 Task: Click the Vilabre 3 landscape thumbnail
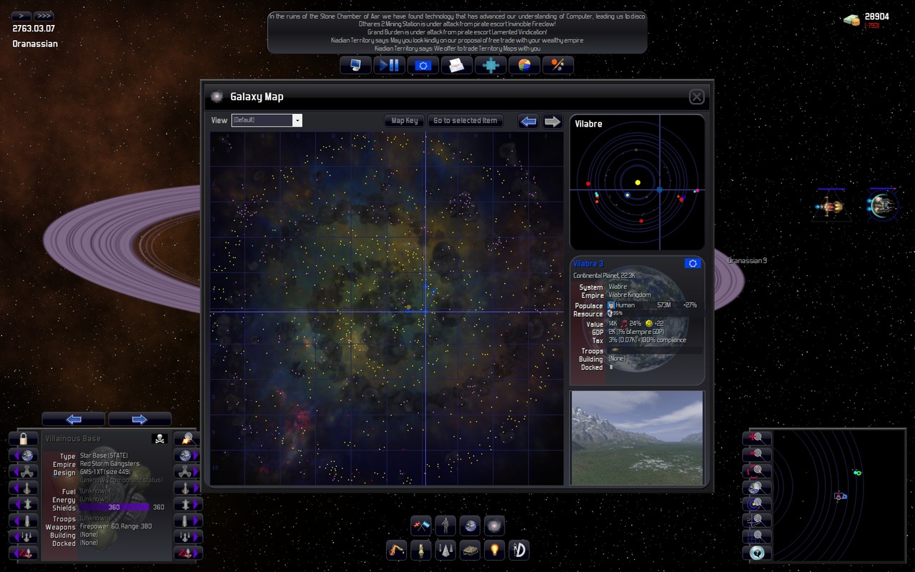[x=637, y=438]
